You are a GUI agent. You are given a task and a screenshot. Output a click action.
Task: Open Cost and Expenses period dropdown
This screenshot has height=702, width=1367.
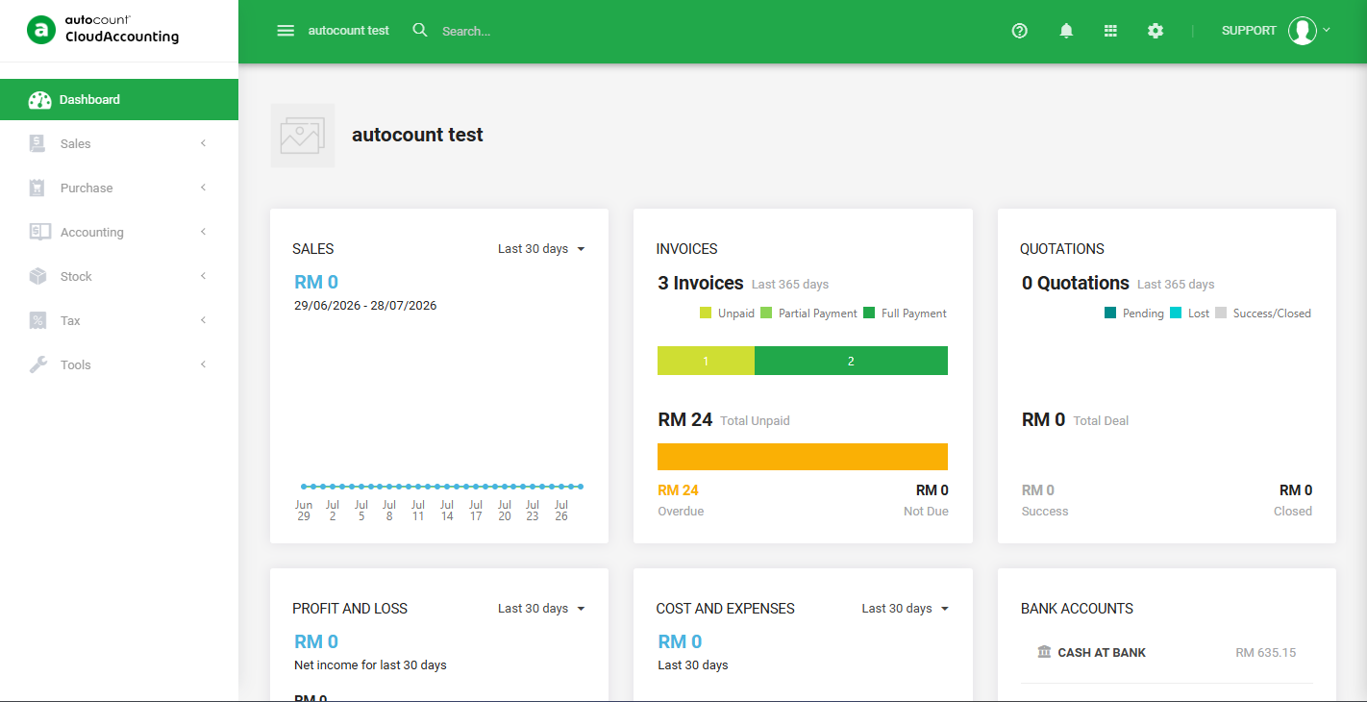pyautogui.click(x=906, y=609)
